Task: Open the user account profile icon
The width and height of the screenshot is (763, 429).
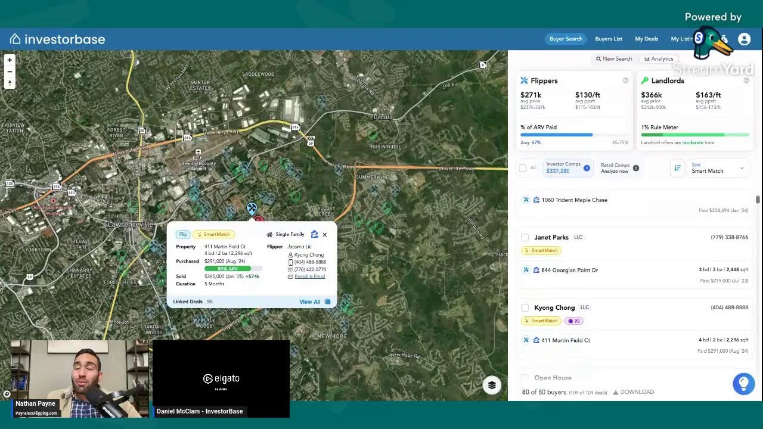Action: pos(744,39)
